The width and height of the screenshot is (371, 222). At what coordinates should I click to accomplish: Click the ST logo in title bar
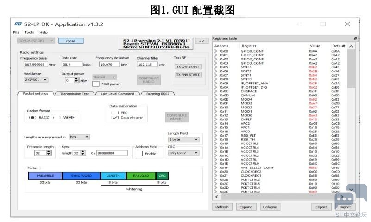[18, 24]
